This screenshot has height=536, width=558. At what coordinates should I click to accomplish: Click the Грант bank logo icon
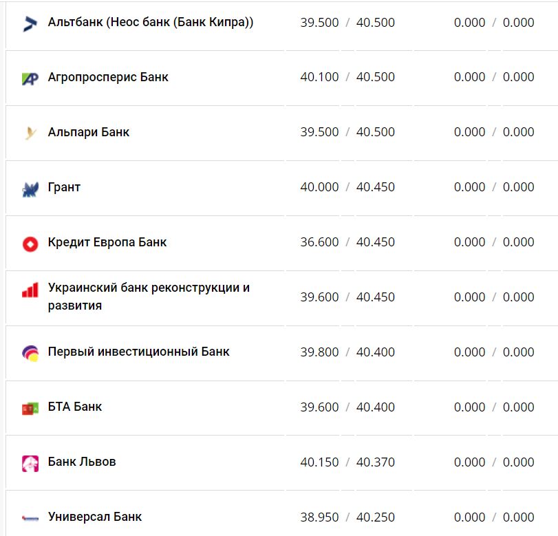click(x=30, y=189)
